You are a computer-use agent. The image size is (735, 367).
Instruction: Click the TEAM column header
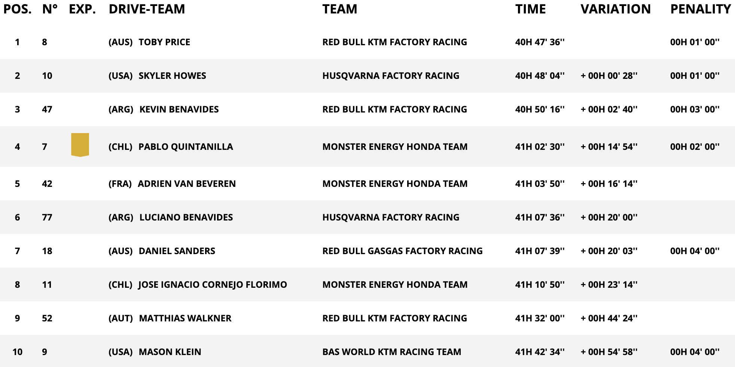[x=339, y=9]
